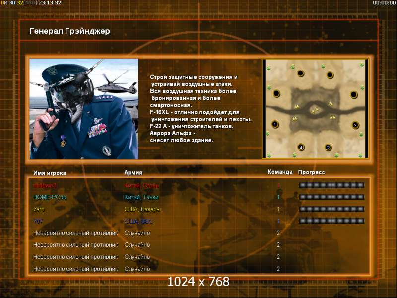
Task: Click the double-star marker at the minimap center
Action: [315, 110]
